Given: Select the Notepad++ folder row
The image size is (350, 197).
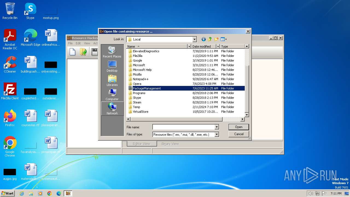Looking at the screenshot, I should pyautogui.click(x=186, y=79).
